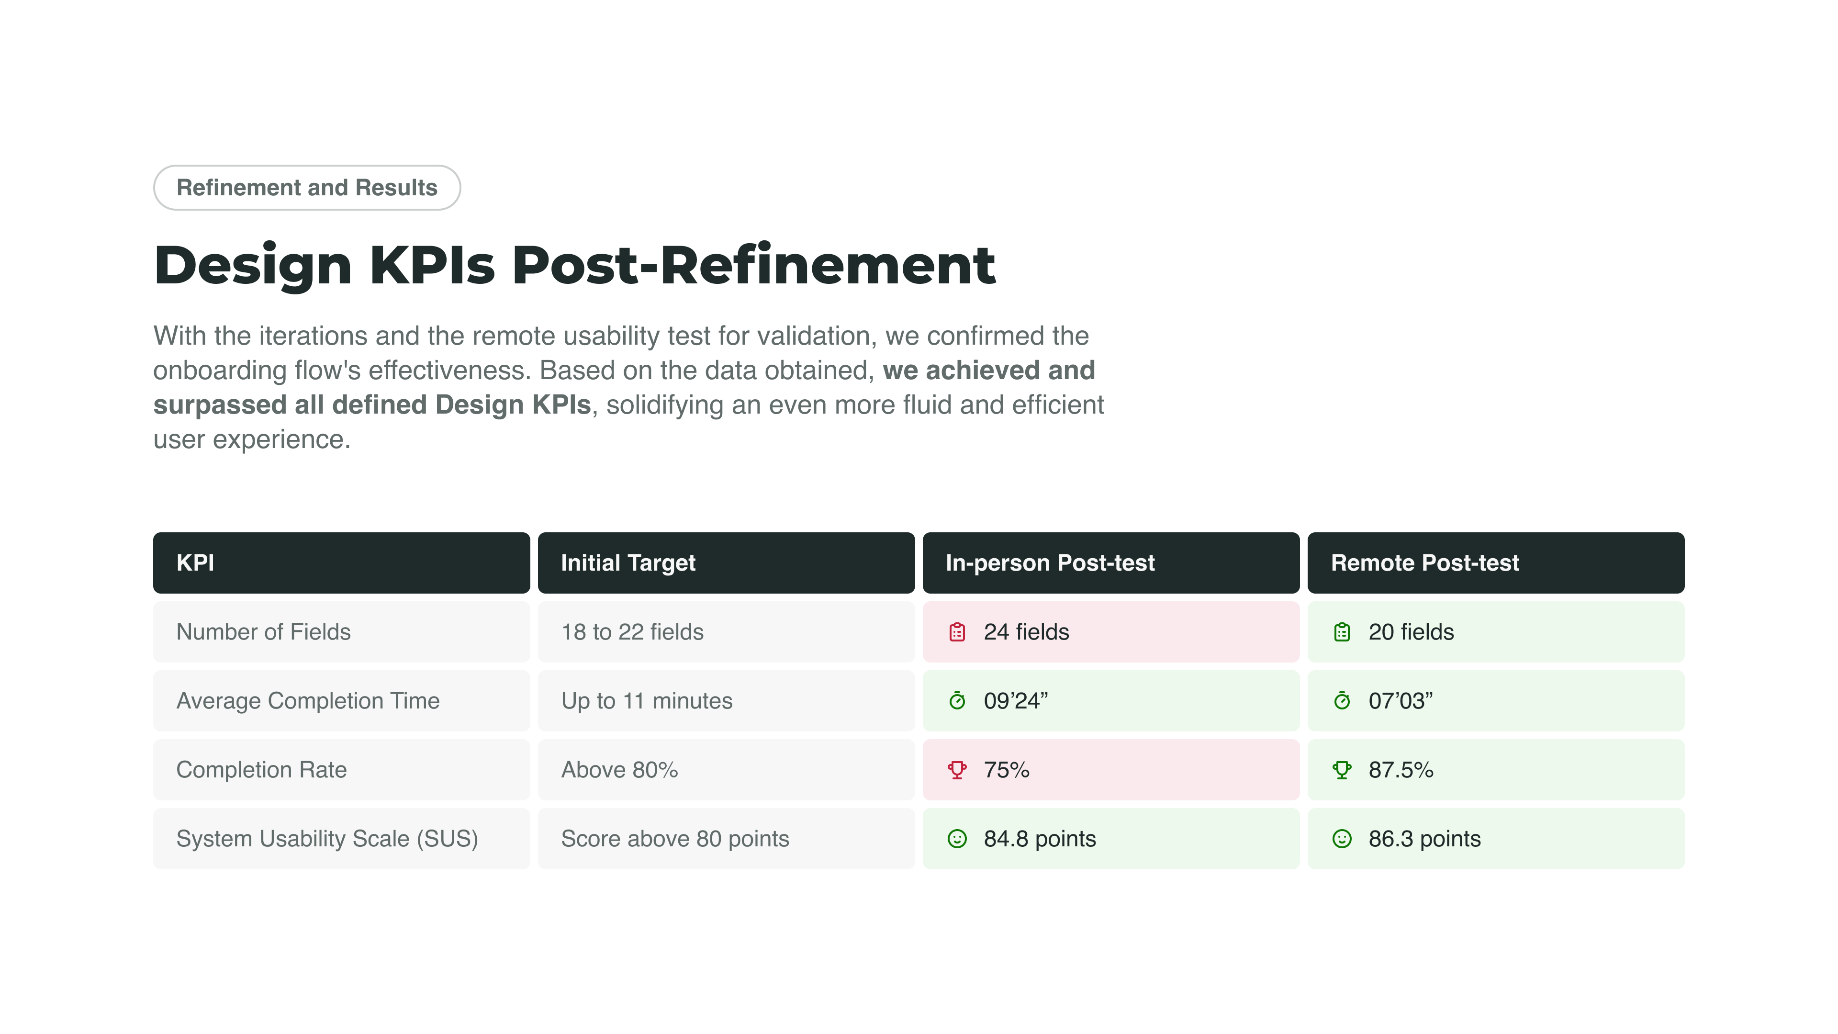The height and width of the screenshot is (1034, 1838).
Task: Click the Score above 80 points cell
Action: (675, 839)
